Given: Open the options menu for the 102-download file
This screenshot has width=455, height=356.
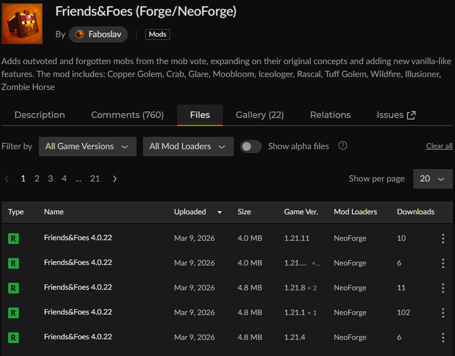Looking at the screenshot, I should (443, 312).
